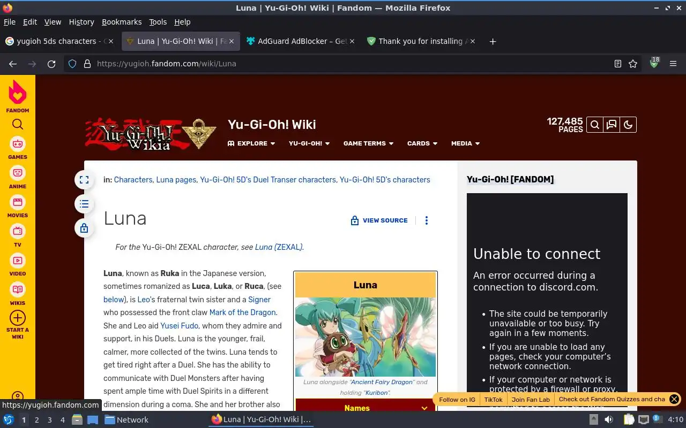Open Yu-Gi-Oh! 5D's Duel Transer characters link
Screen dimensions: 686x428
tap(268, 180)
